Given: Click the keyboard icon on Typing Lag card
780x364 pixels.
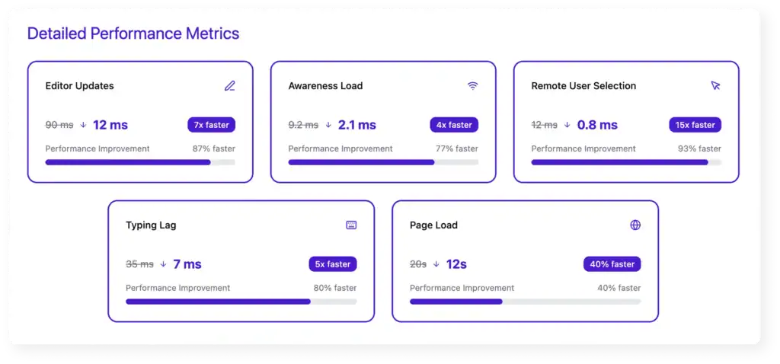Looking at the screenshot, I should coord(351,225).
